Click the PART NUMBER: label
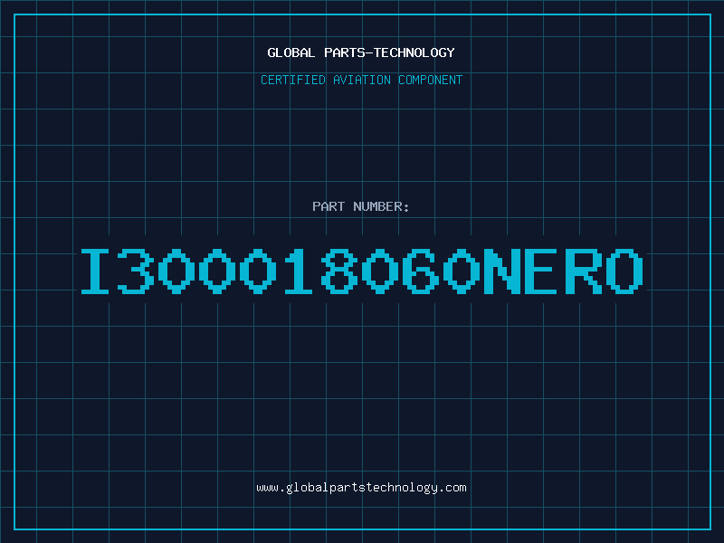The height and width of the screenshot is (543, 724). tap(360, 206)
